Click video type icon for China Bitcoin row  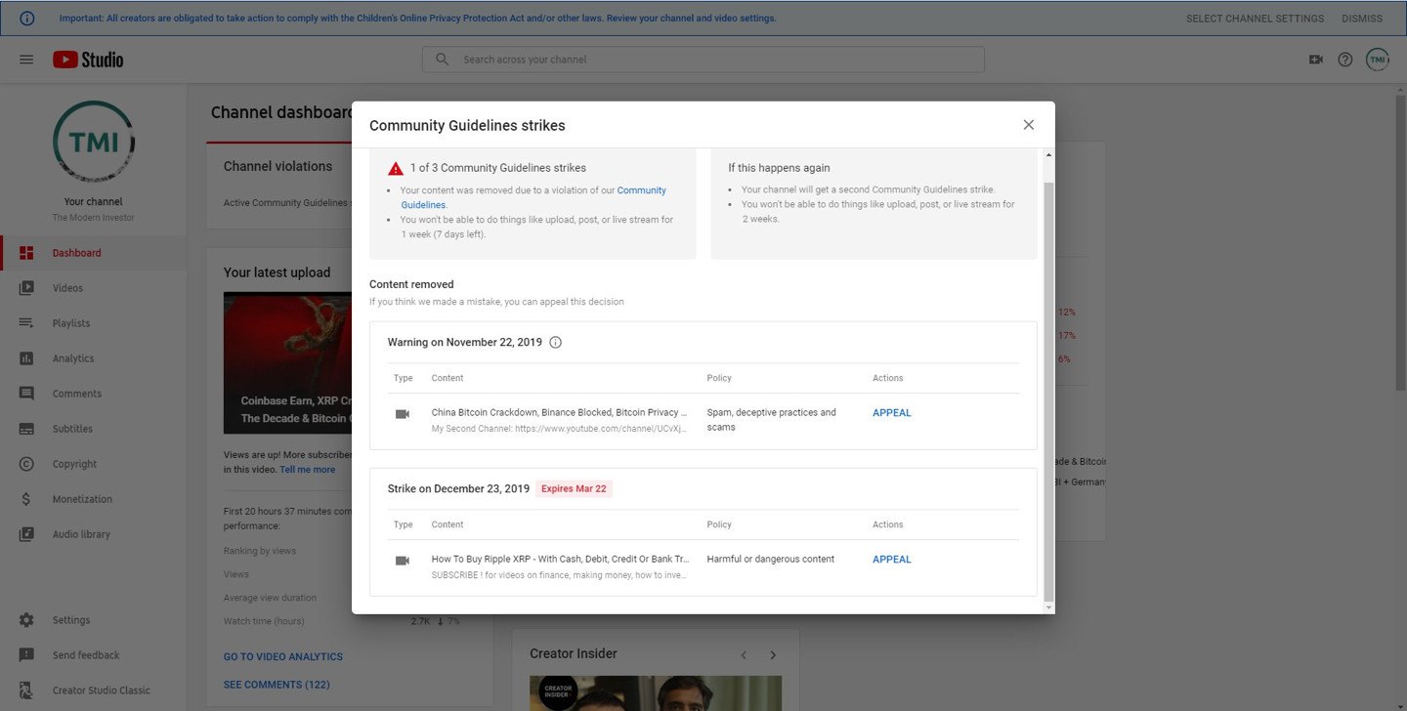[x=403, y=414]
